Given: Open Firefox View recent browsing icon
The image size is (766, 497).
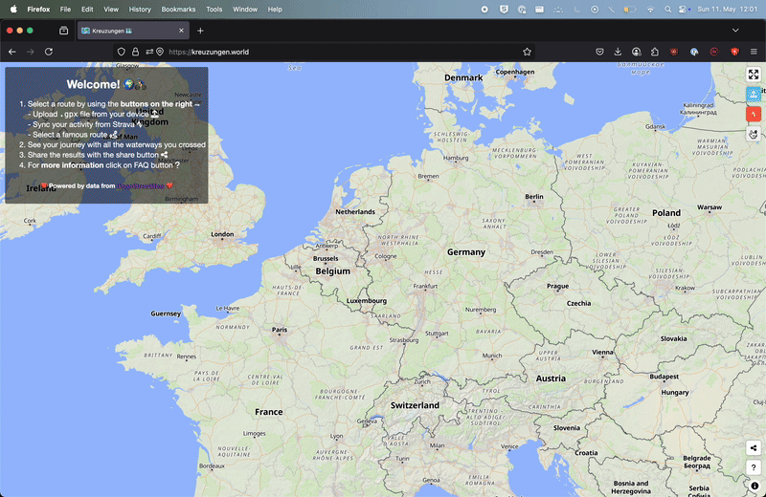Looking at the screenshot, I should pos(63,31).
